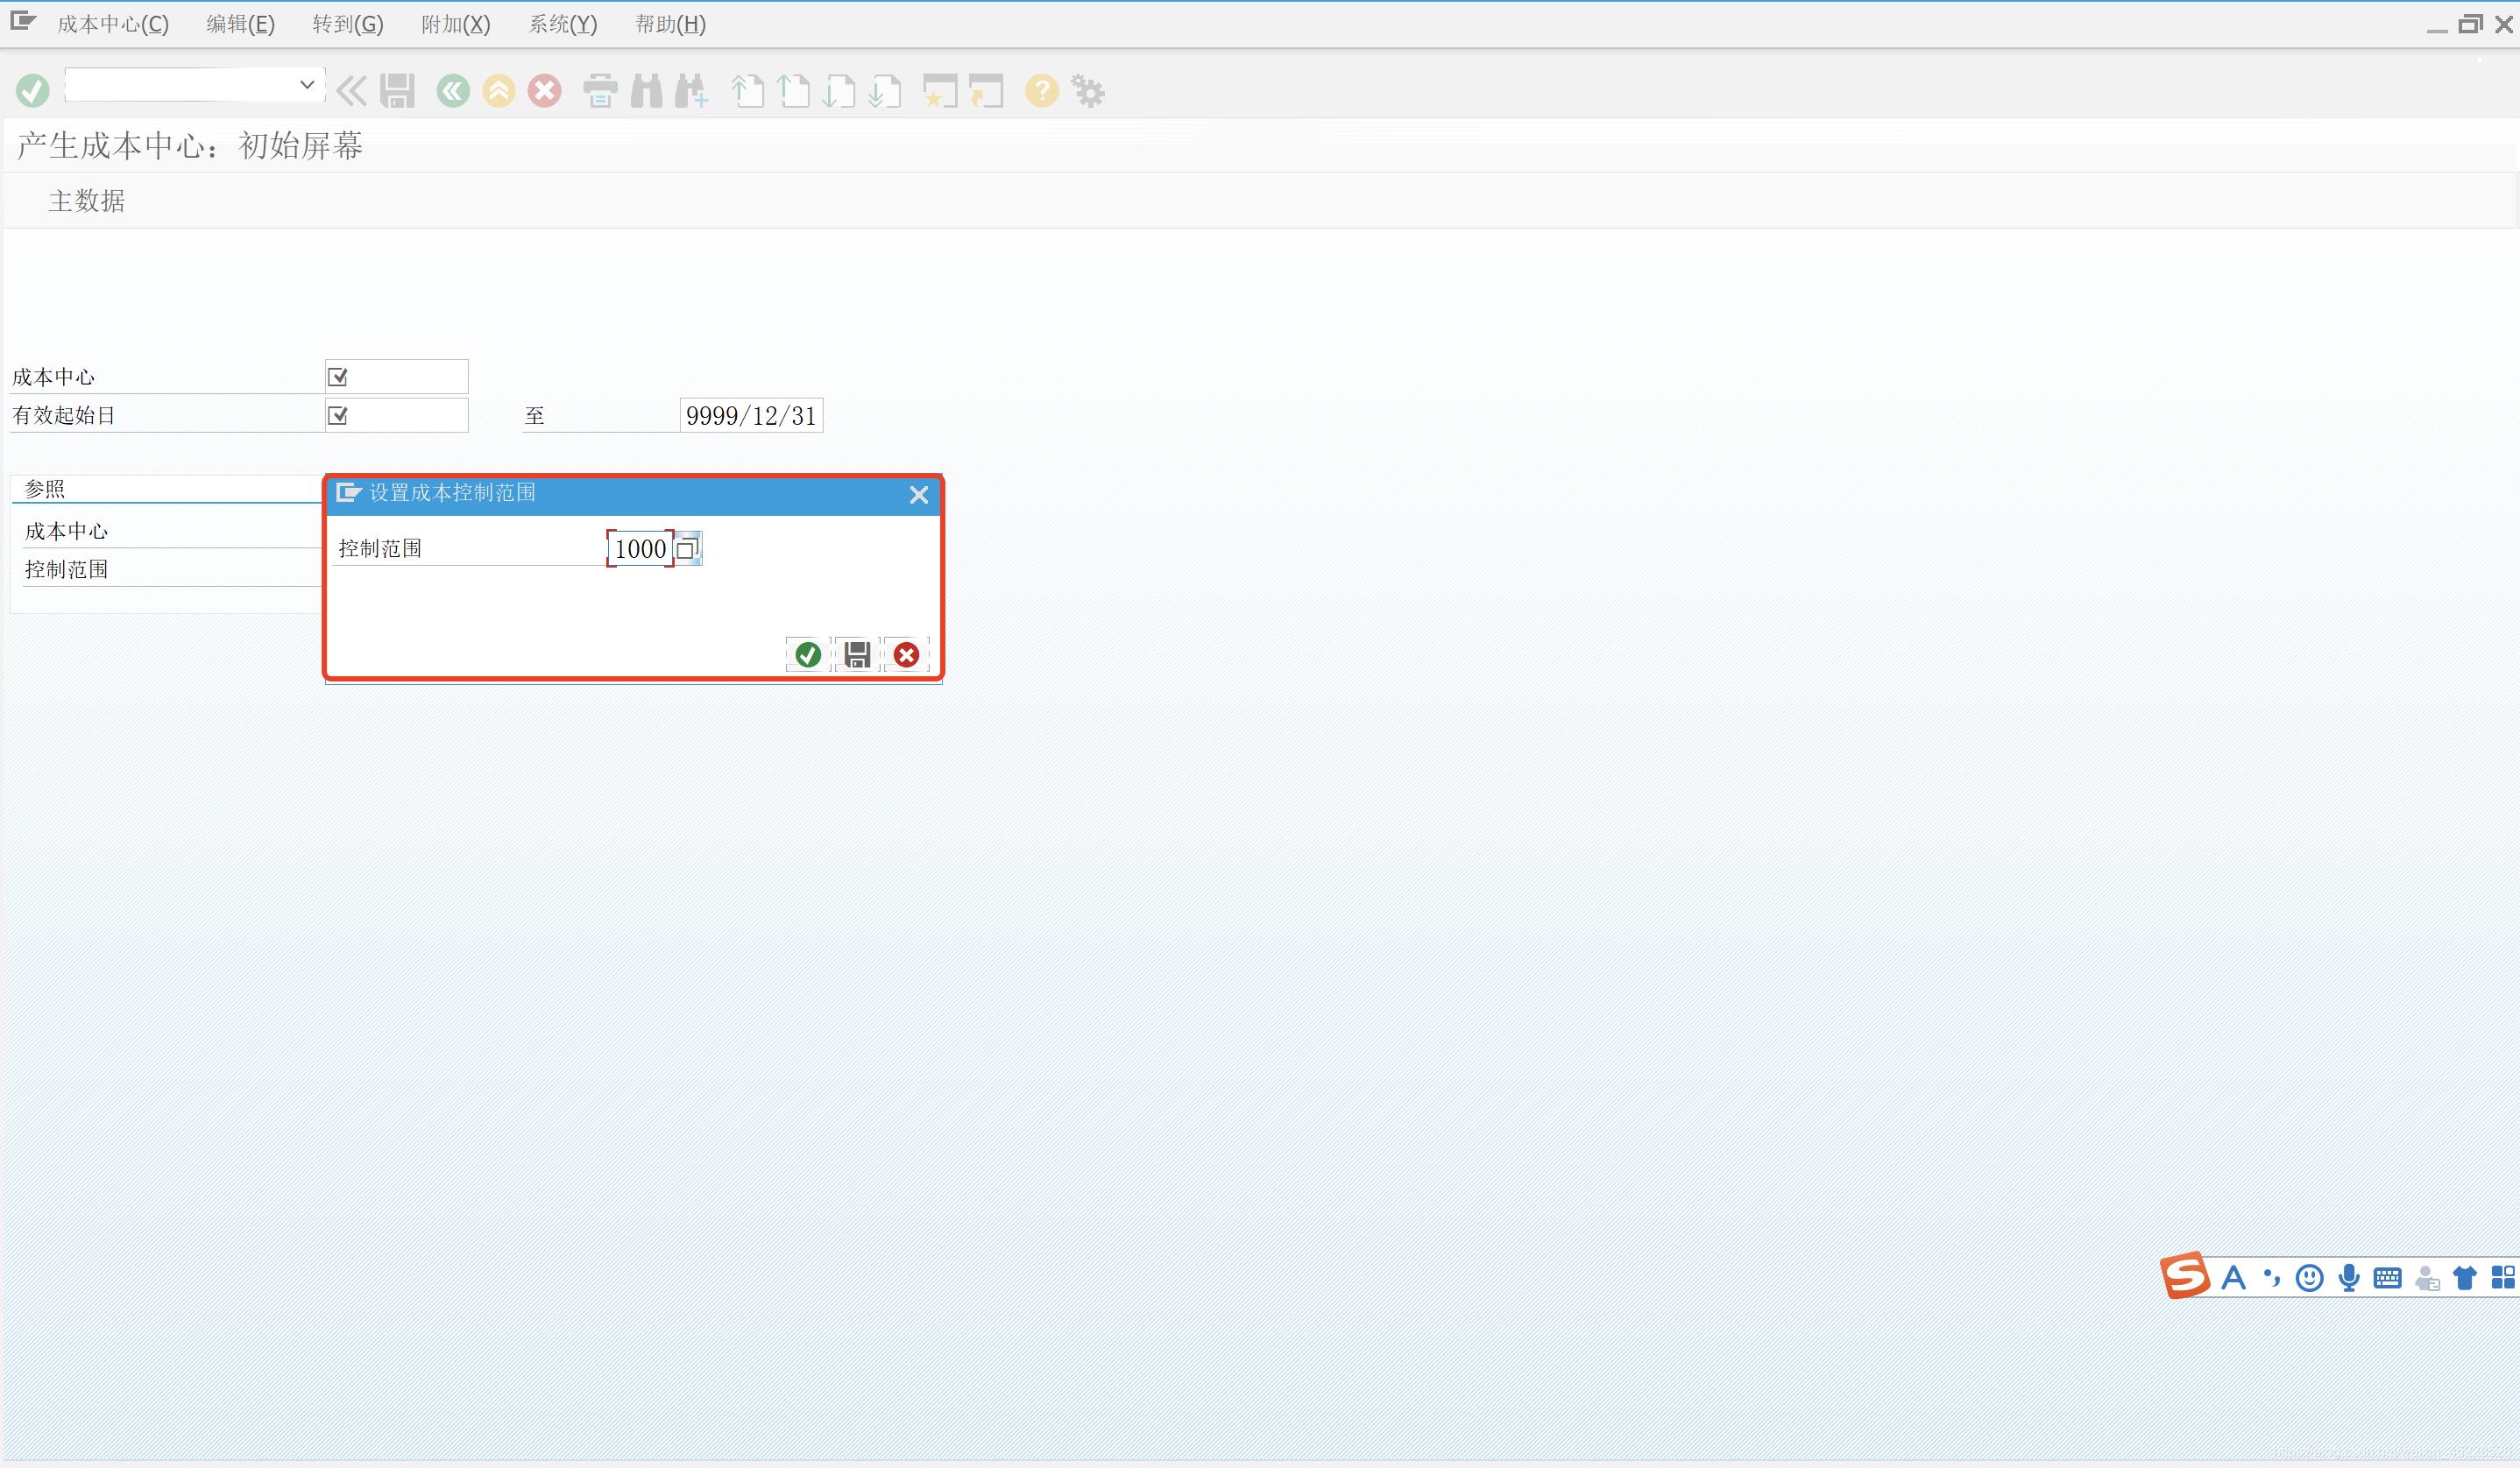This screenshot has height=1468, width=2520.
Task: Click the green Back double-arrow icon
Action: tap(453, 91)
